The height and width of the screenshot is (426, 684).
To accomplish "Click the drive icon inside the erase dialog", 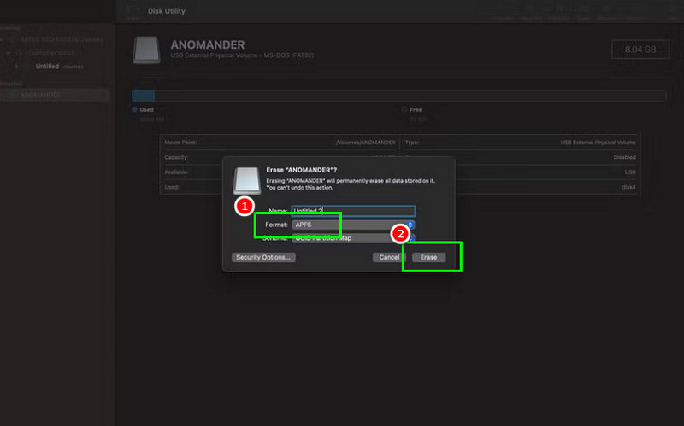I will tap(247, 180).
